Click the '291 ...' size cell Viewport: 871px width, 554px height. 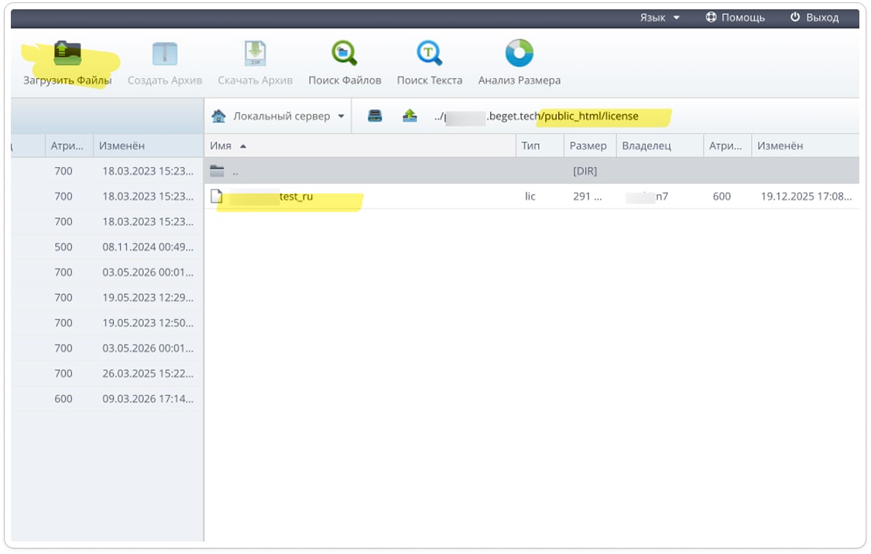[587, 197]
